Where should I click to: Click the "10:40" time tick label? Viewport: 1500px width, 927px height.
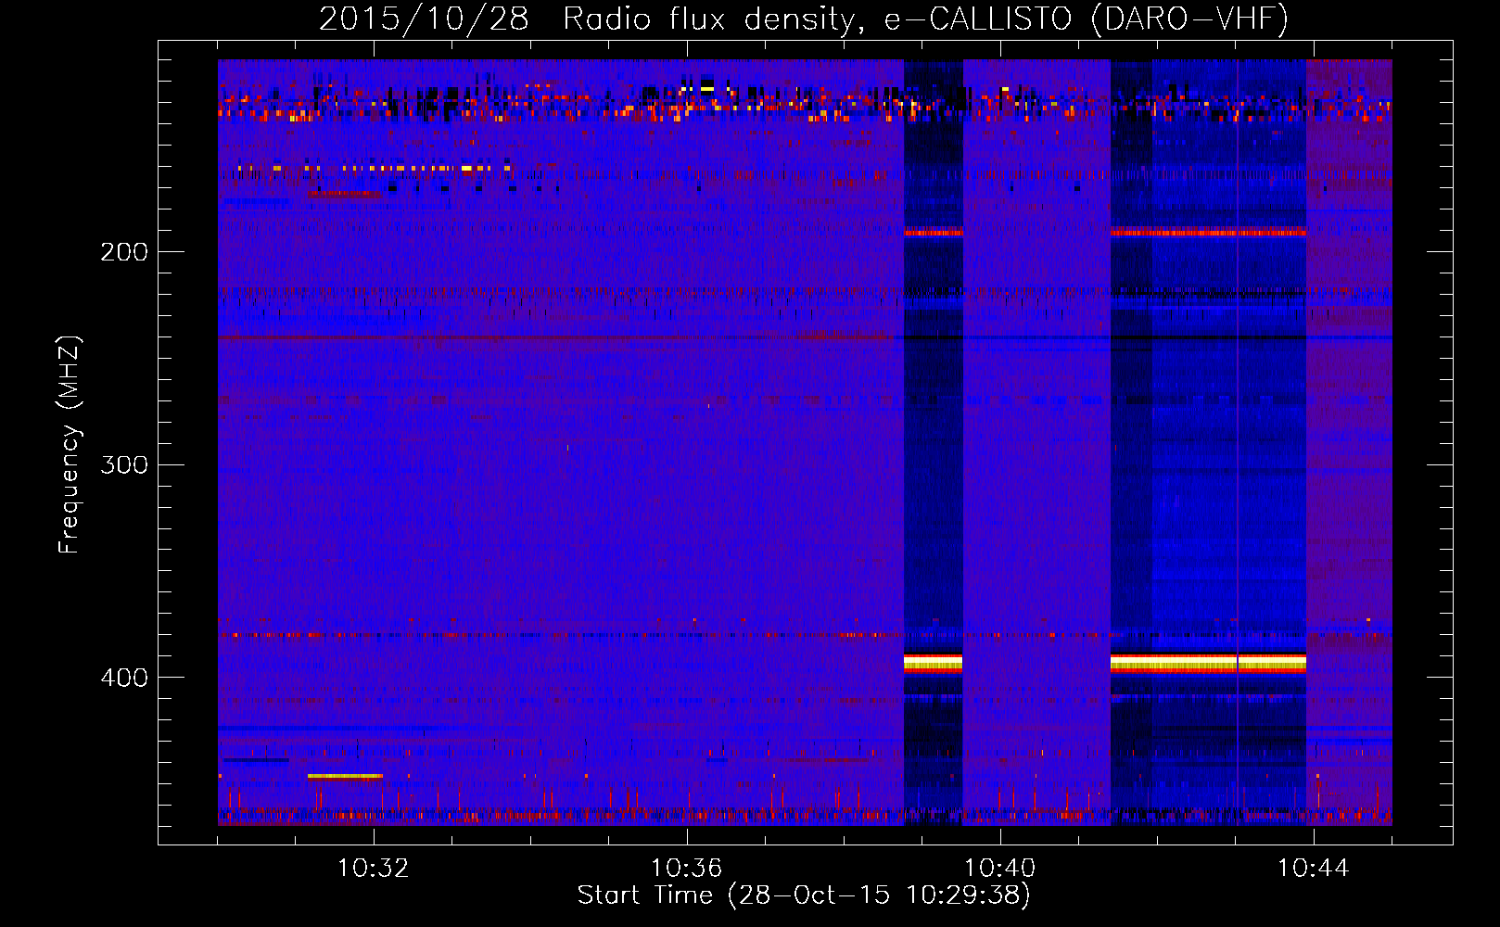[x=1000, y=869]
